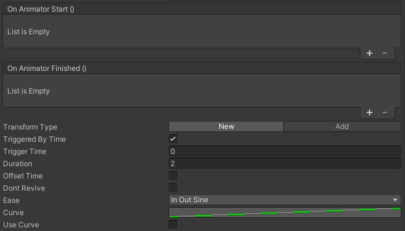Open the Ease In Out Sine dropdown
Image resolution: width=405 pixels, height=231 pixels.
click(x=285, y=200)
